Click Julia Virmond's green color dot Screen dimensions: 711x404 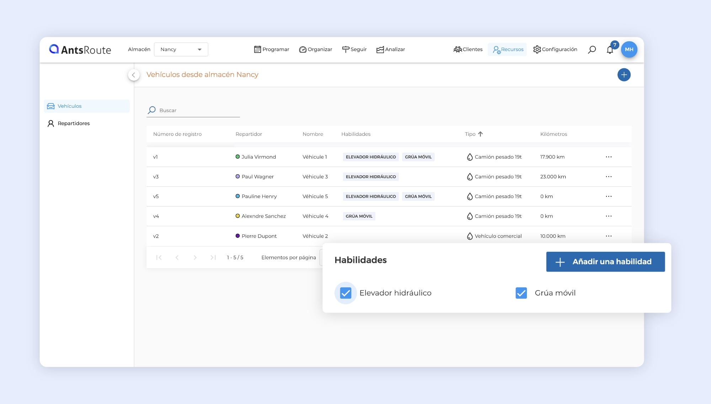(237, 157)
